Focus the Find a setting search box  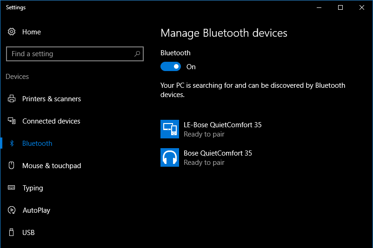[x=75, y=54]
